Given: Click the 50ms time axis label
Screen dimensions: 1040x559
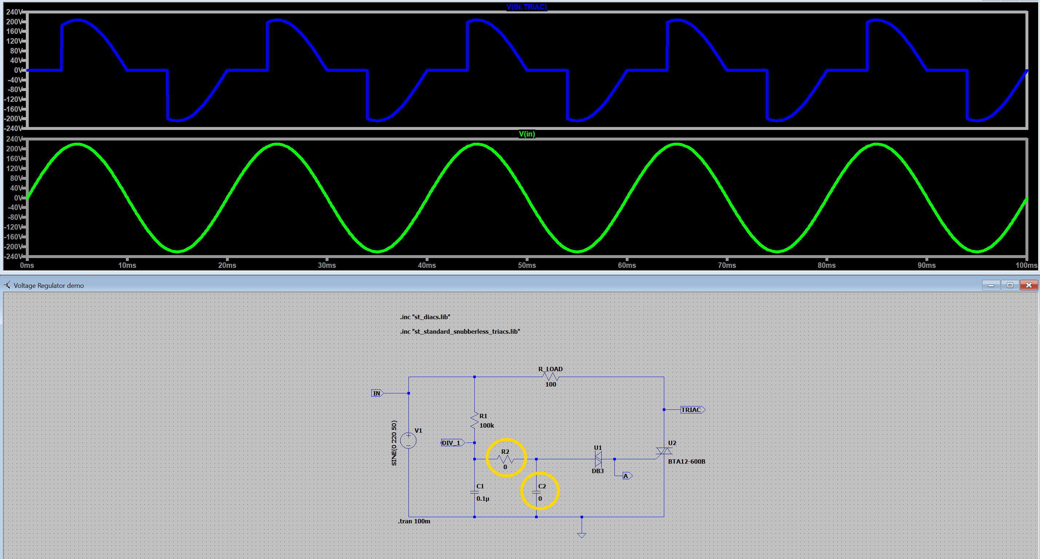Looking at the screenshot, I should coord(527,265).
